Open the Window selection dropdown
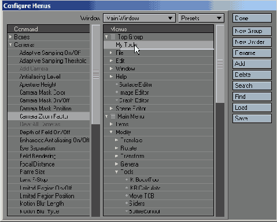This screenshot has height=222, width=277. click(x=139, y=18)
